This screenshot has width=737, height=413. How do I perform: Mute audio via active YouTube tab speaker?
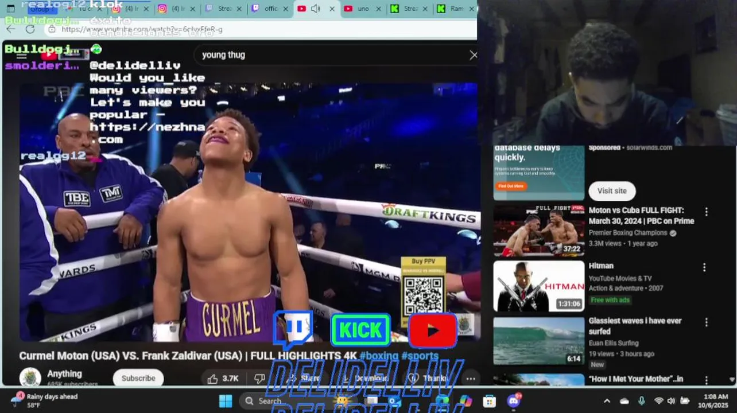coord(316,9)
